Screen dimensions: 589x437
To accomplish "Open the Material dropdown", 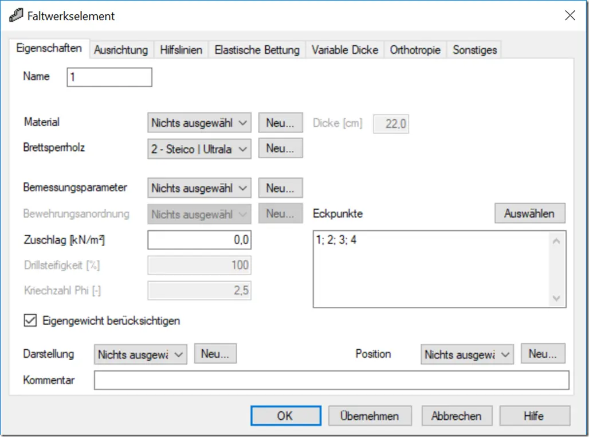I will point(199,123).
